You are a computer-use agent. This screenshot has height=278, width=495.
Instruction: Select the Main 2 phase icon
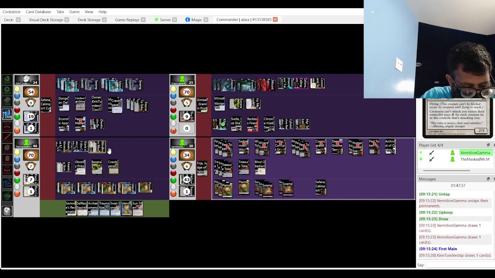(x=7, y=183)
